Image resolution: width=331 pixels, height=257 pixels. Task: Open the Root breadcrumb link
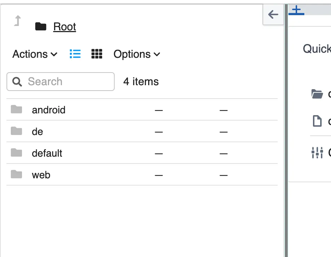(65, 27)
